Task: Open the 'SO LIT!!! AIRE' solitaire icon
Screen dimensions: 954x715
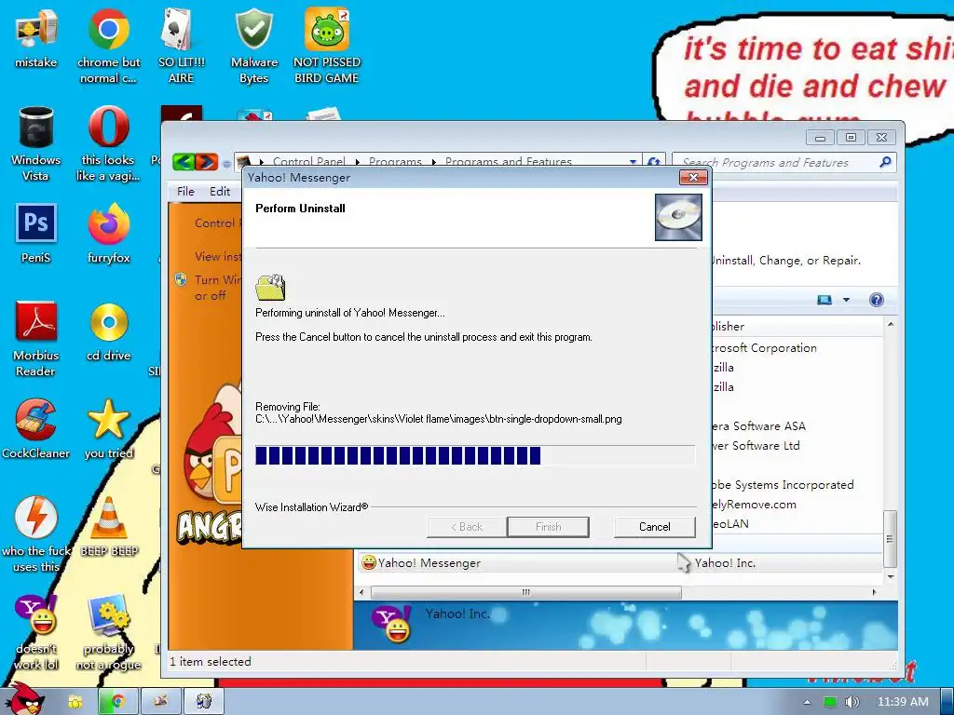Action: click(181, 46)
